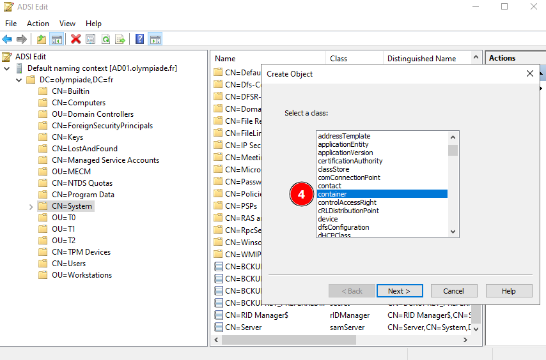Click the folder icon beside CN=Keys
This screenshot has width=546, height=360.
[x=43, y=137]
